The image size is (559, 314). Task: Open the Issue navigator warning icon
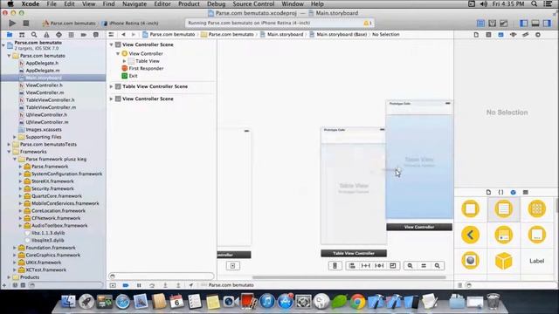[x=46, y=35]
